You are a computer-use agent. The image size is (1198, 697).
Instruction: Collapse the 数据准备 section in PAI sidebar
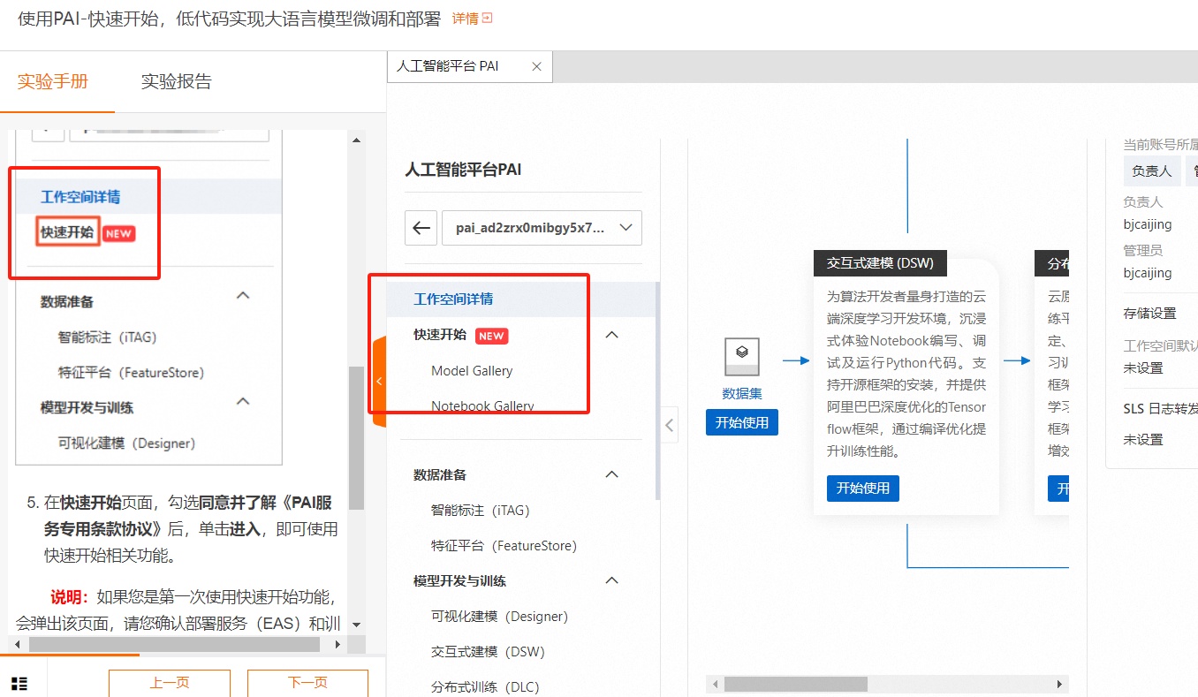(x=611, y=474)
